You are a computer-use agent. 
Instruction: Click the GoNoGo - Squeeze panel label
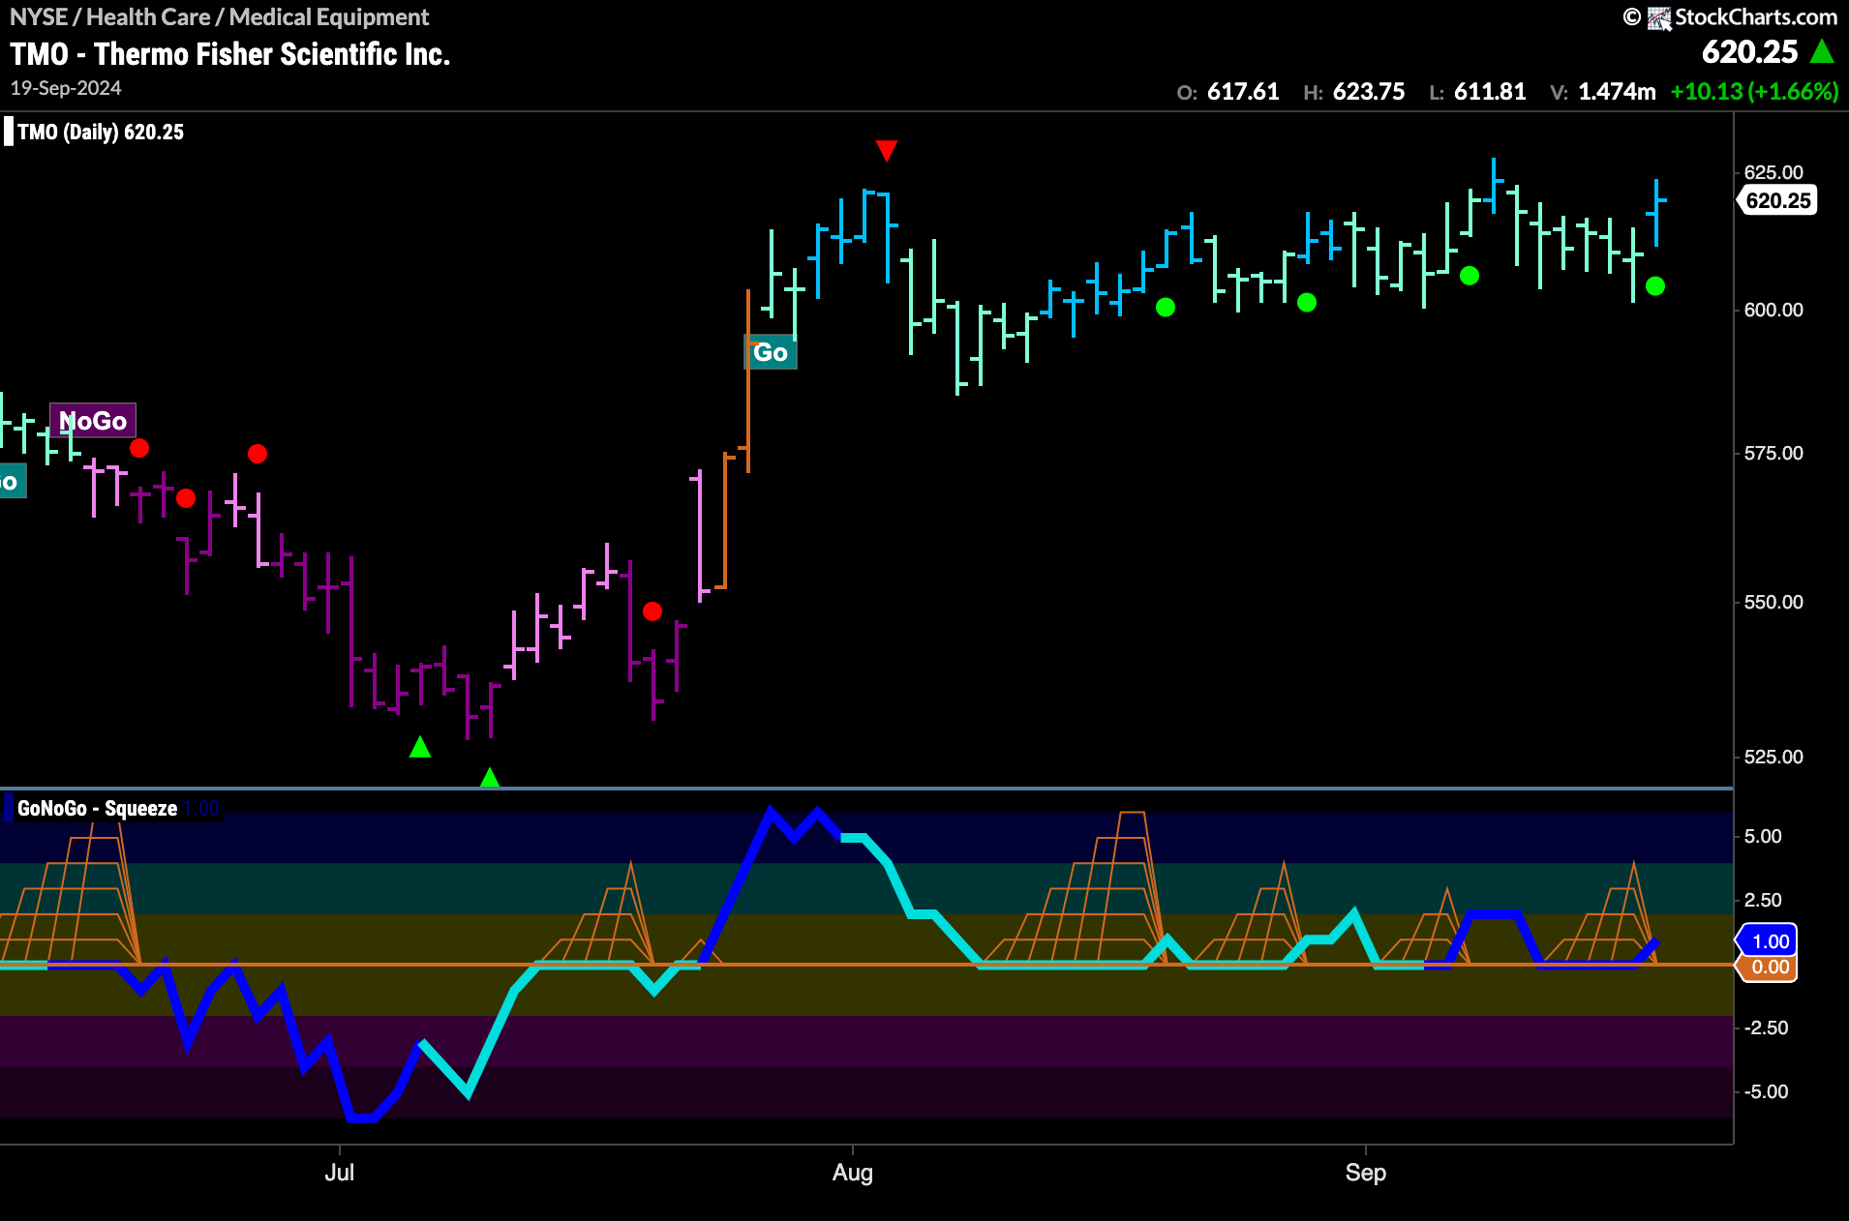point(97,808)
